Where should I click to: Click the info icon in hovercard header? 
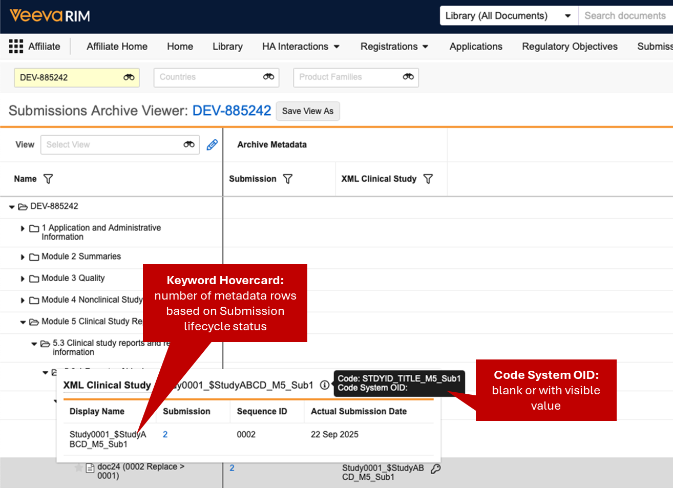(324, 385)
